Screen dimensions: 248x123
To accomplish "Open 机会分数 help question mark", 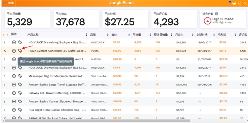I will click(x=217, y=14).
